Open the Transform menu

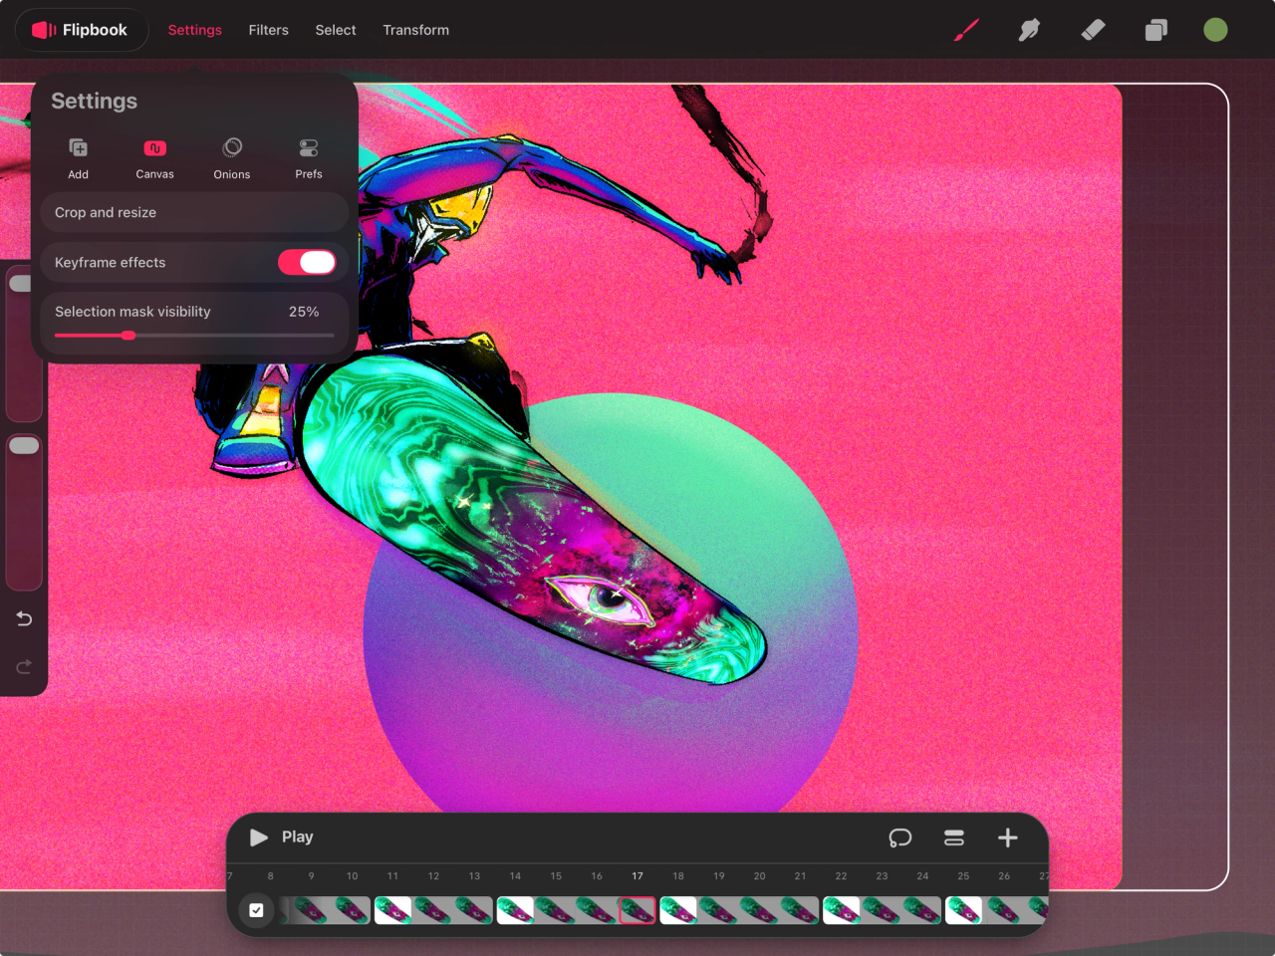416,30
